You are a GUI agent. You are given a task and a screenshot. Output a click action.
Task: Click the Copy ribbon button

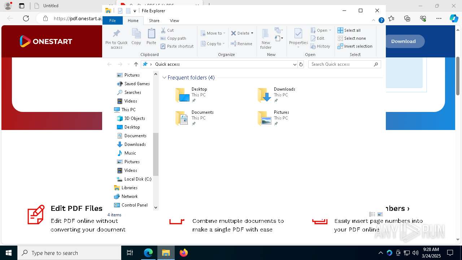tap(136, 37)
